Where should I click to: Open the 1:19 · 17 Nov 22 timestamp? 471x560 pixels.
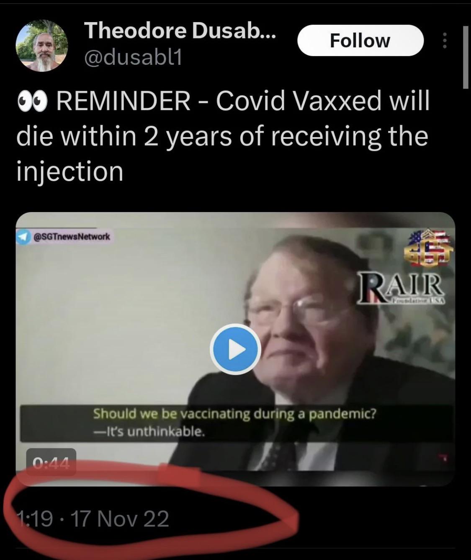click(93, 519)
